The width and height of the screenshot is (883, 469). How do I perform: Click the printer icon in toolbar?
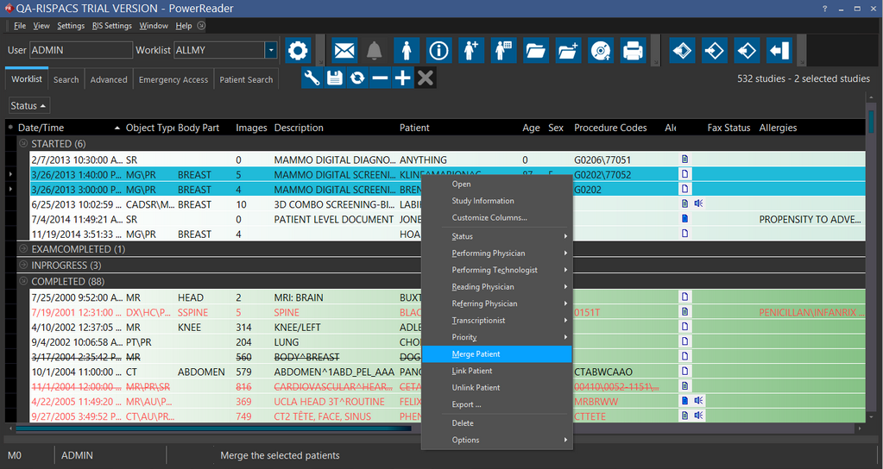click(x=633, y=50)
